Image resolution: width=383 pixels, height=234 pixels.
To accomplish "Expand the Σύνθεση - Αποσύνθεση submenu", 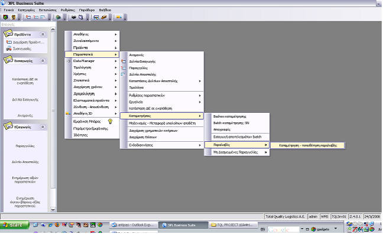I will tap(92, 107).
